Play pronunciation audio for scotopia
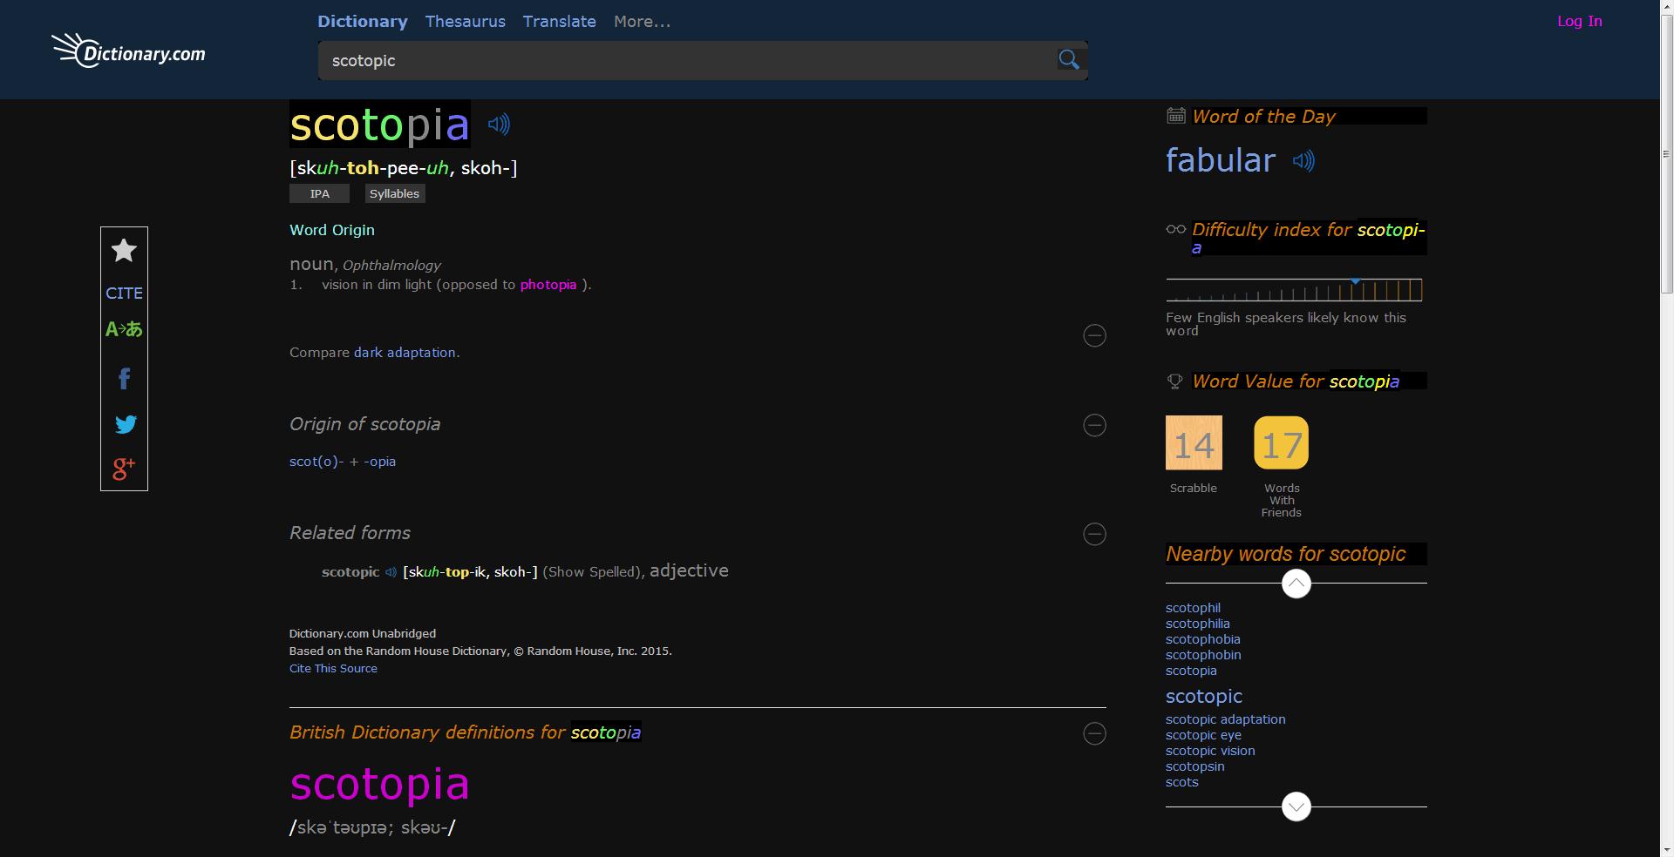Screen dimensions: 1674x857 499,125
